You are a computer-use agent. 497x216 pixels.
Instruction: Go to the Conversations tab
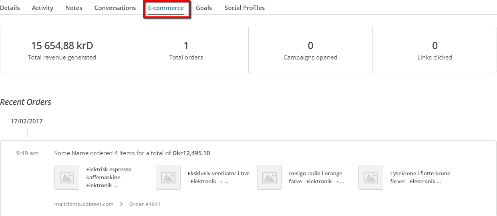point(115,8)
